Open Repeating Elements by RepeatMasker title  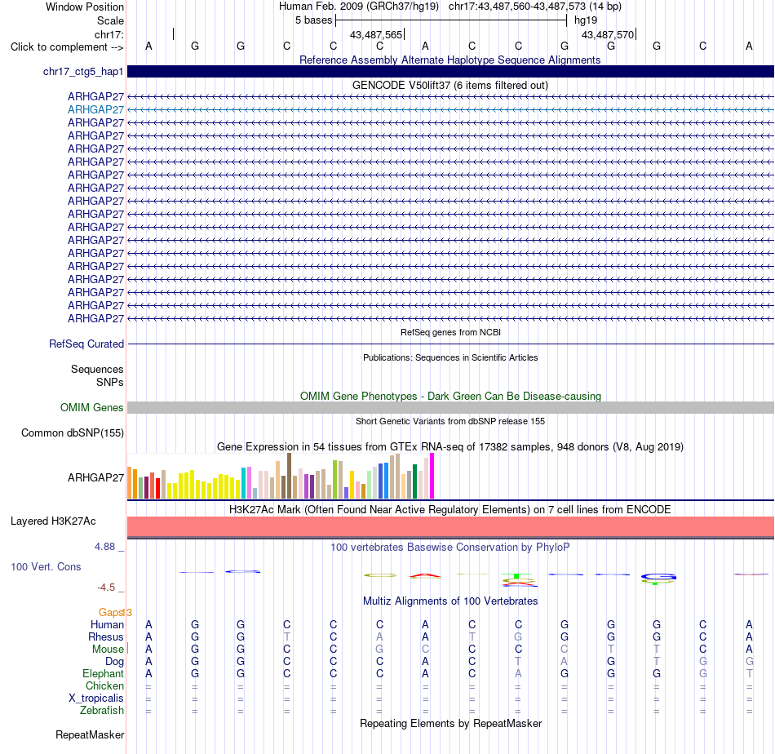450,723
